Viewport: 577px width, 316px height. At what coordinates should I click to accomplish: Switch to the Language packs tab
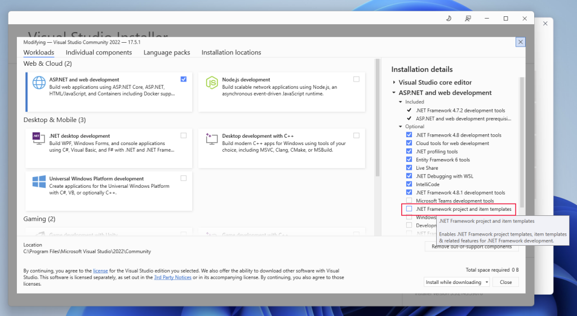(167, 52)
